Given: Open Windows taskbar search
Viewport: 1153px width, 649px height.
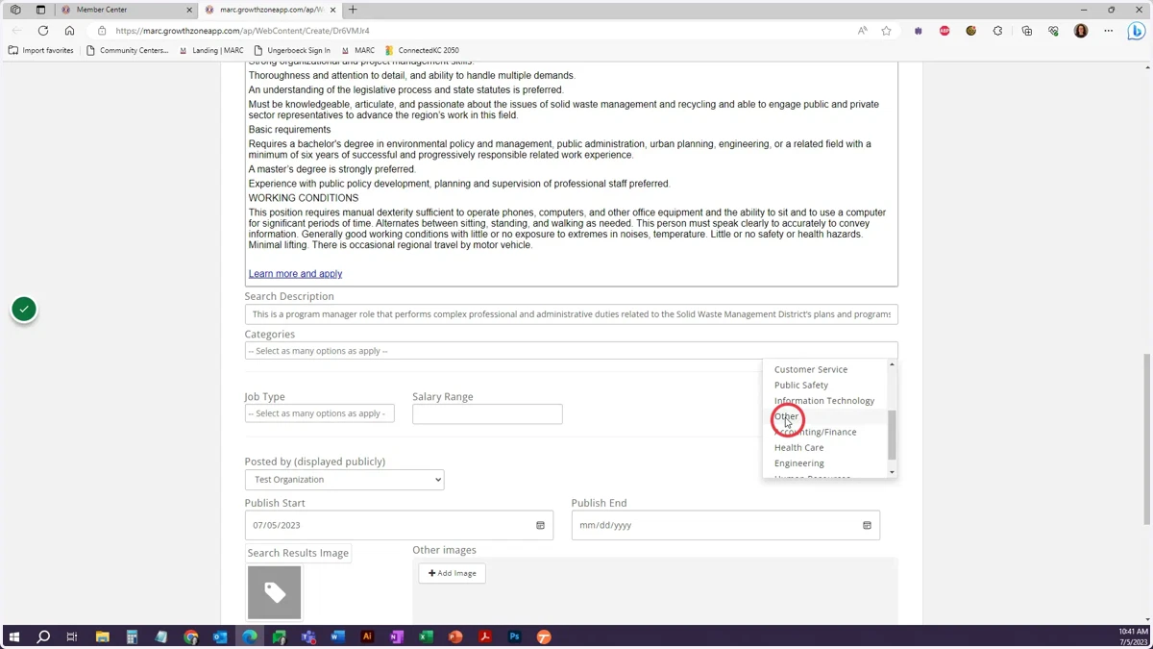Looking at the screenshot, I should click(43, 637).
